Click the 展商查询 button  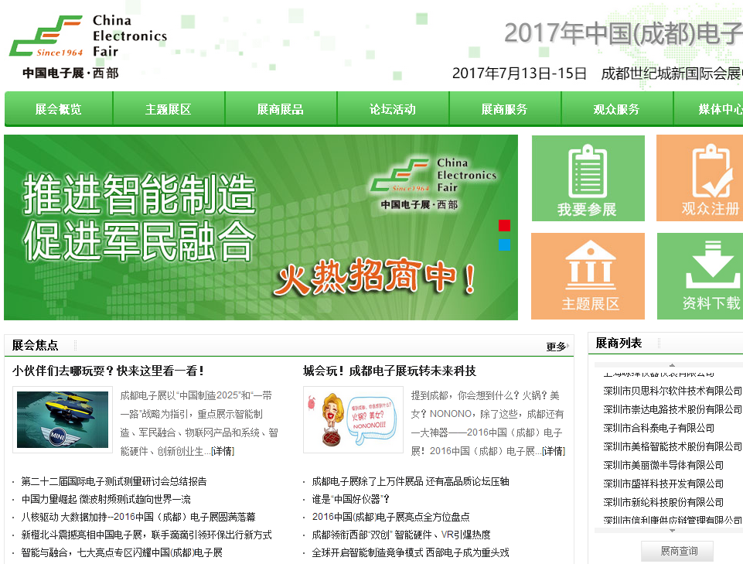677,551
